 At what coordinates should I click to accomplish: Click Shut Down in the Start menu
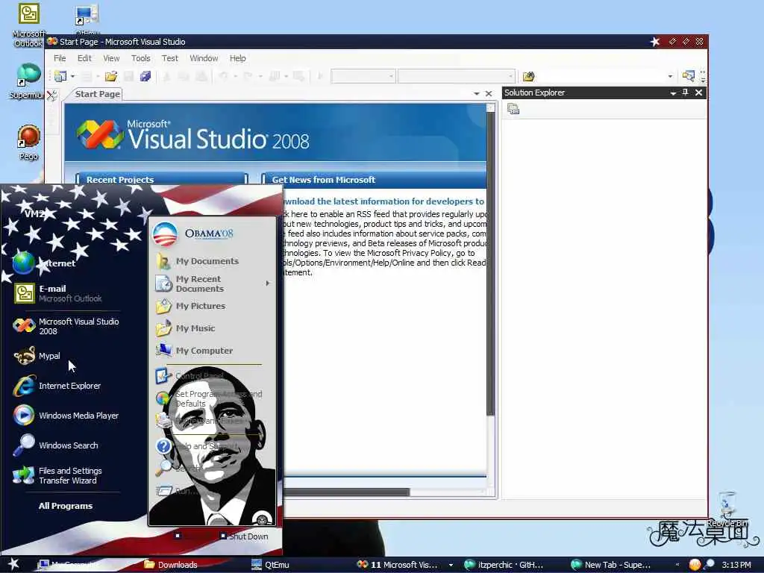point(244,536)
